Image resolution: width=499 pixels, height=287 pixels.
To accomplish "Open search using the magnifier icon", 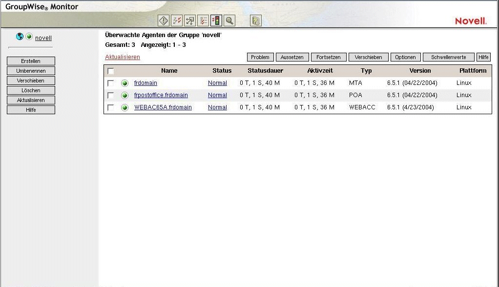I will click(x=229, y=20).
